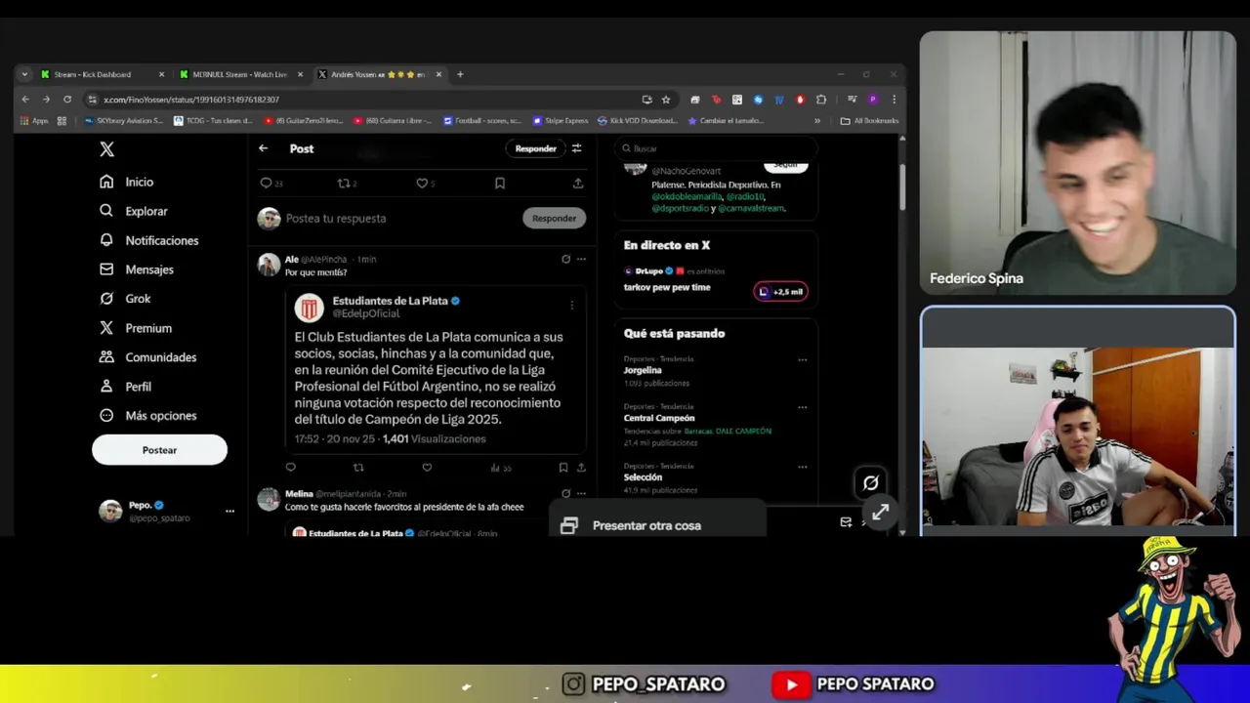
Task: Open Premium in X sidebar
Action: coord(135,328)
